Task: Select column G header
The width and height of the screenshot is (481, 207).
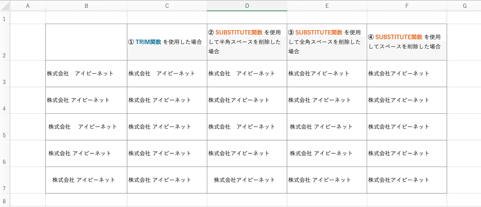Action: [x=464, y=6]
